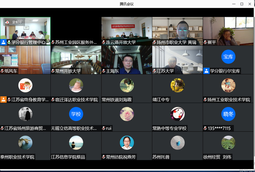
Task: Click muted mic icon next to rui
Action: [104, 128]
